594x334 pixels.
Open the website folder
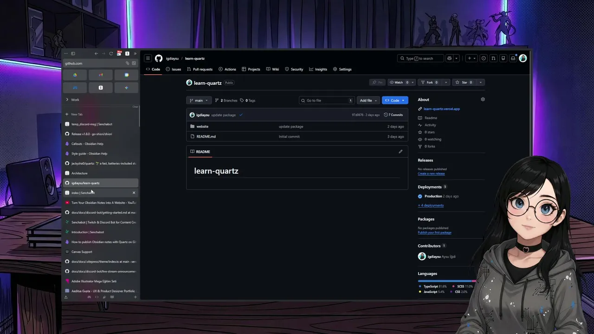point(202,126)
